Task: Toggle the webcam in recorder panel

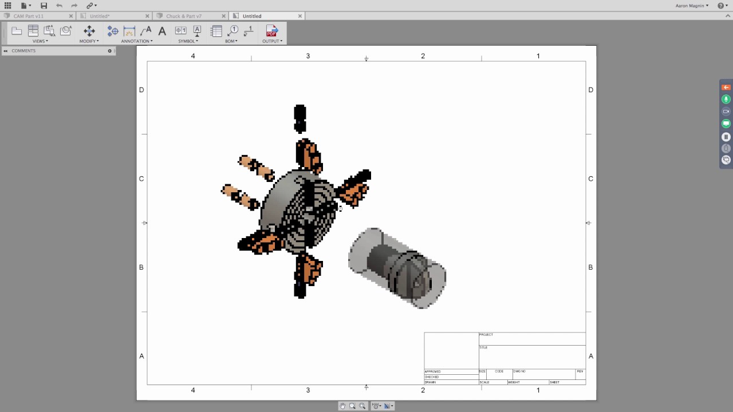Action: [x=726, y=112]
